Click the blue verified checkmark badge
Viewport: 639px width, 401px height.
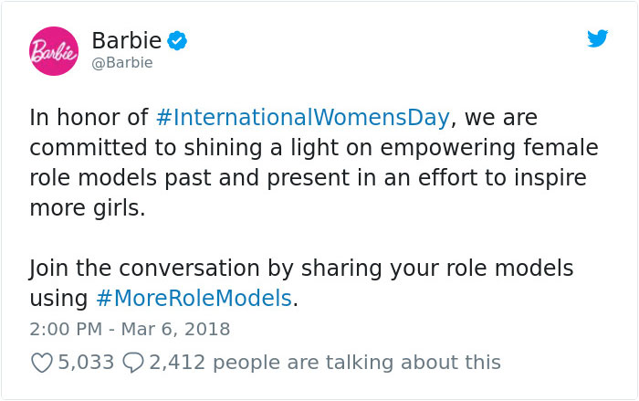pyautogui.click(x=178, y=41)
